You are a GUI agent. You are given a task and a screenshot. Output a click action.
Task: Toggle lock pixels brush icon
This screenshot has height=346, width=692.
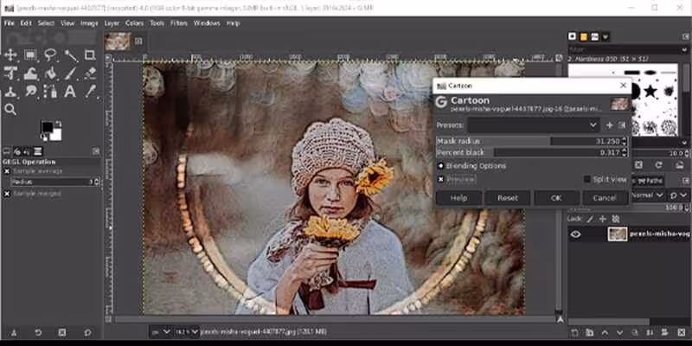pyautogui.click(x=590, y=219)
